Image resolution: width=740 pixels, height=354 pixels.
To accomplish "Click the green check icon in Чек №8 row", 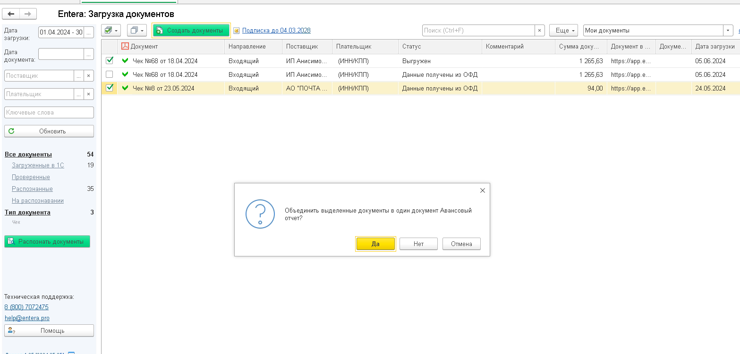I will point(125,88).
